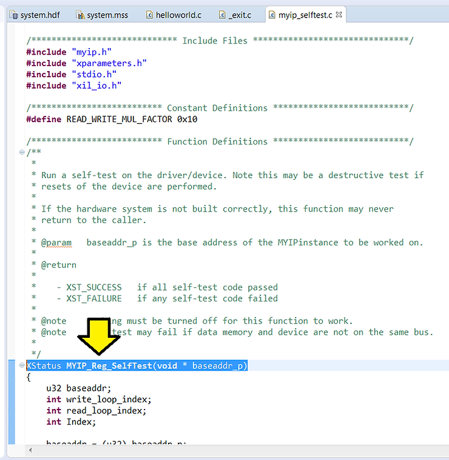Click XST_FAILURE in the comment

click(93, 298)
